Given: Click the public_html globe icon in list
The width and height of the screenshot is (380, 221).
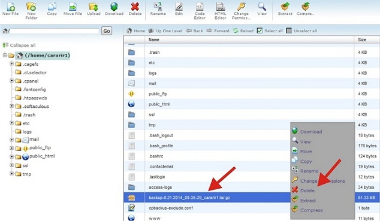Looking at the screenshot, I should [131, 104].
